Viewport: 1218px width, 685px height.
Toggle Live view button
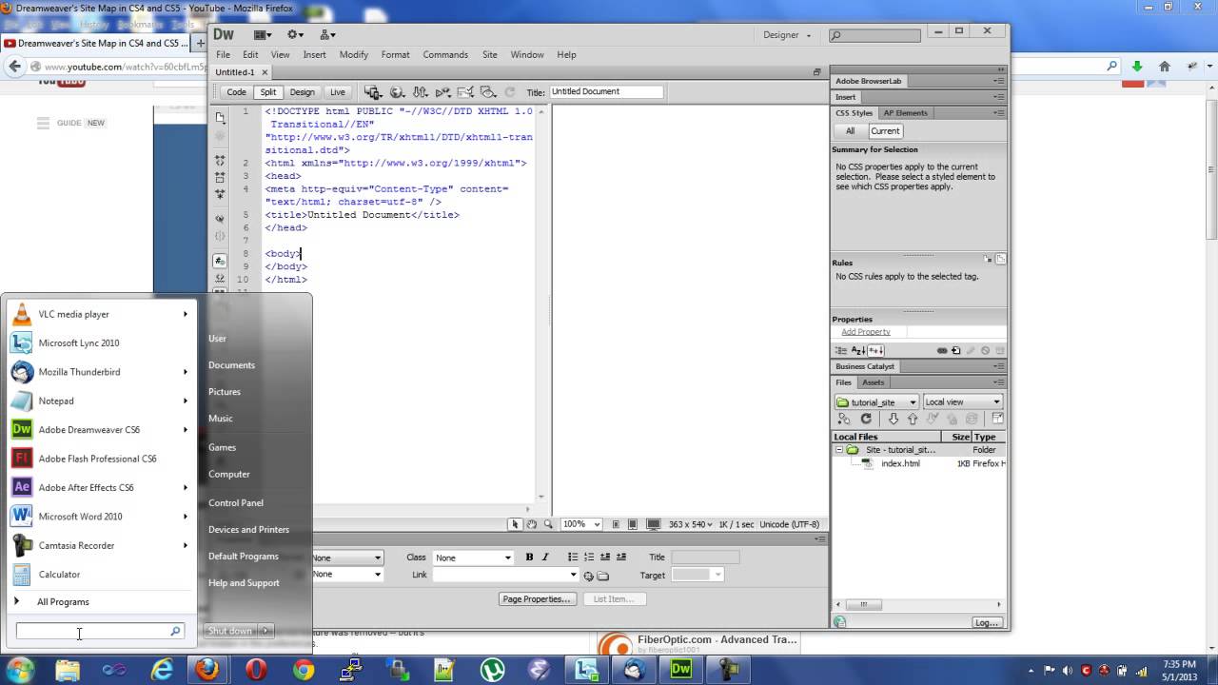click(x=337, y=92)
